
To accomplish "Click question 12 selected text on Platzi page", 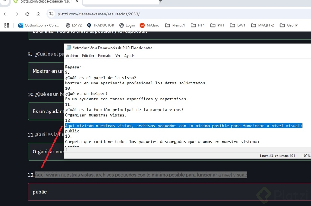I will tap(141, 175).
